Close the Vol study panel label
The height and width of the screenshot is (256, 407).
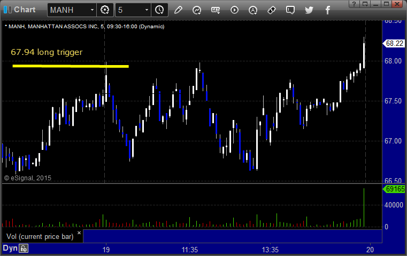pyautogui.click(x=79, y=233)
